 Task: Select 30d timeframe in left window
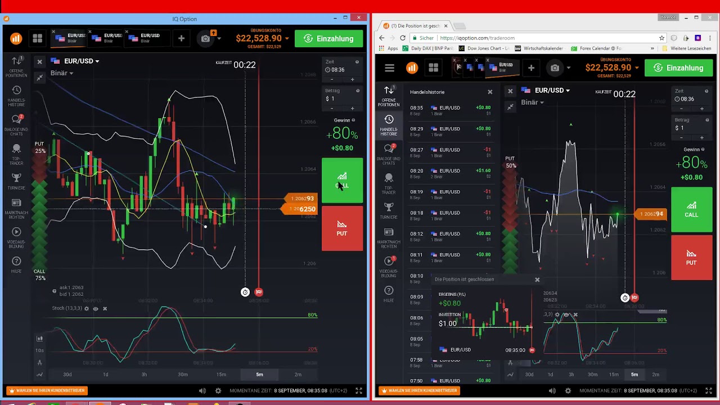tap(67, 375)
